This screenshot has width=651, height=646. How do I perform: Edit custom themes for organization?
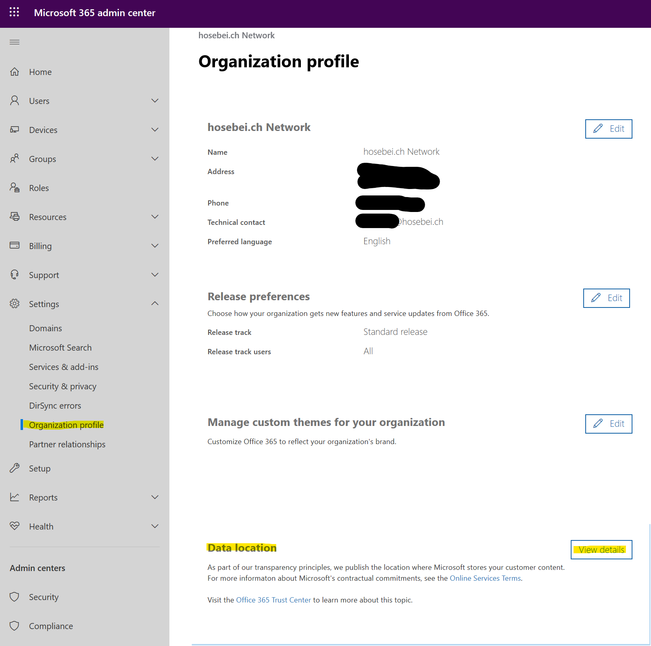[609, 424]
